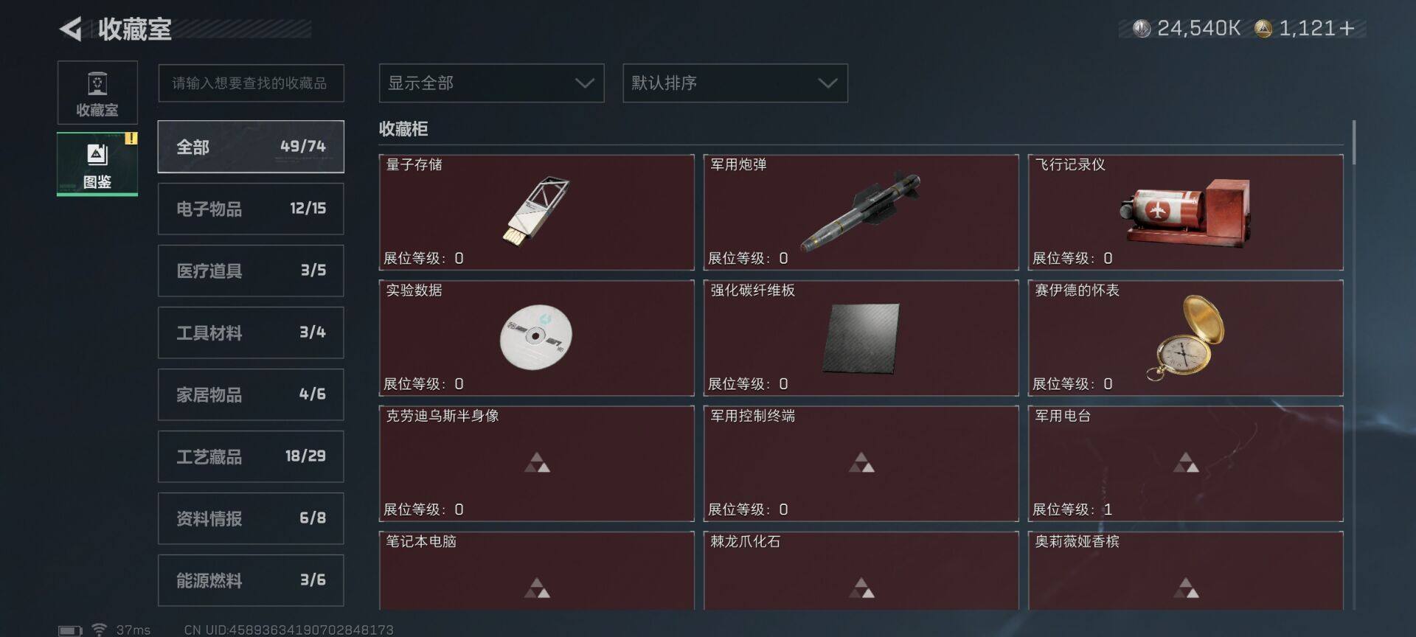Click the collectible search input field
This screenshot has width=1416, height=637.
[251, 83]
